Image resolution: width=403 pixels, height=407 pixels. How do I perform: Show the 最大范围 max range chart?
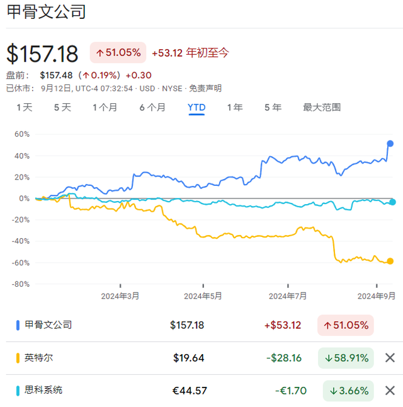(x=322, y=107)
